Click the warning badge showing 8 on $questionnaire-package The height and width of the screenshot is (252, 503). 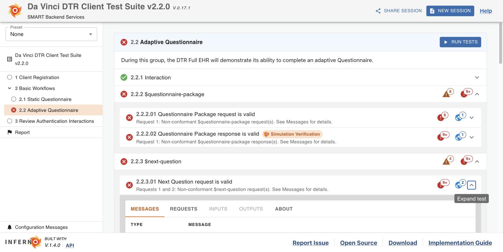click(448, 93)
